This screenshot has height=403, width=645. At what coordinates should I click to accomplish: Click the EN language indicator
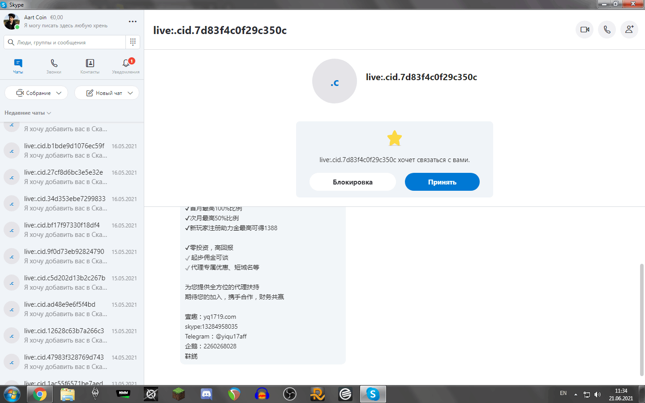pyautogui.click(x=563, y=393)
